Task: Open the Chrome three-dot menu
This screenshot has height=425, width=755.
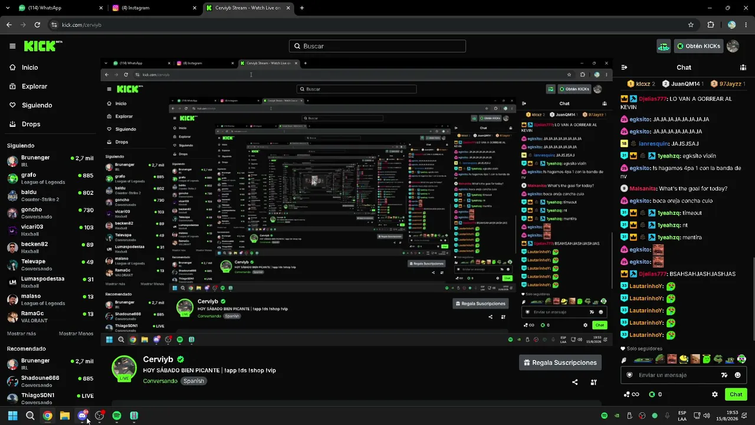Action: tap(746, 25)
